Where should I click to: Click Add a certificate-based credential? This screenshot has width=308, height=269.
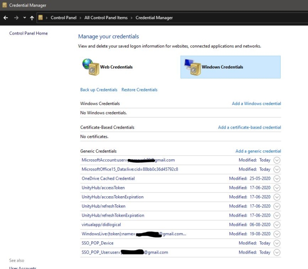[249, 127]
